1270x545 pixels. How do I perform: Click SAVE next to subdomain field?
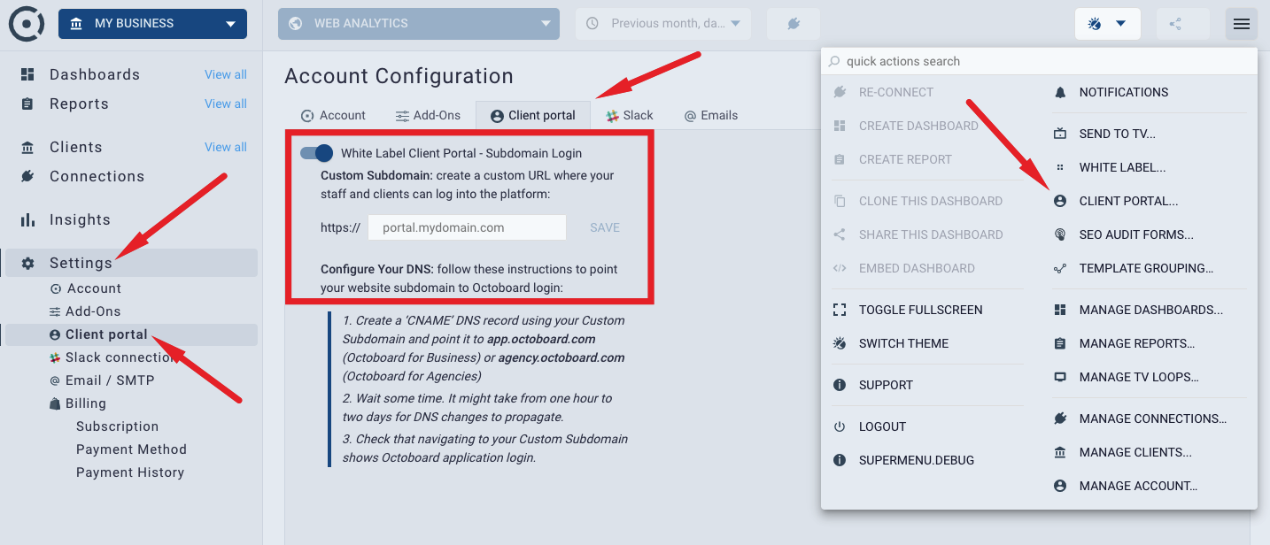[x=605, y=227]
